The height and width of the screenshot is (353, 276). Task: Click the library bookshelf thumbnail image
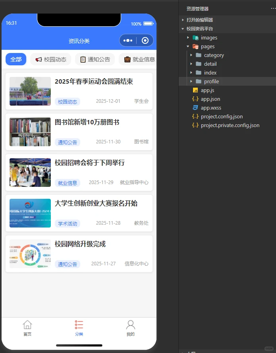click(30, 132)
